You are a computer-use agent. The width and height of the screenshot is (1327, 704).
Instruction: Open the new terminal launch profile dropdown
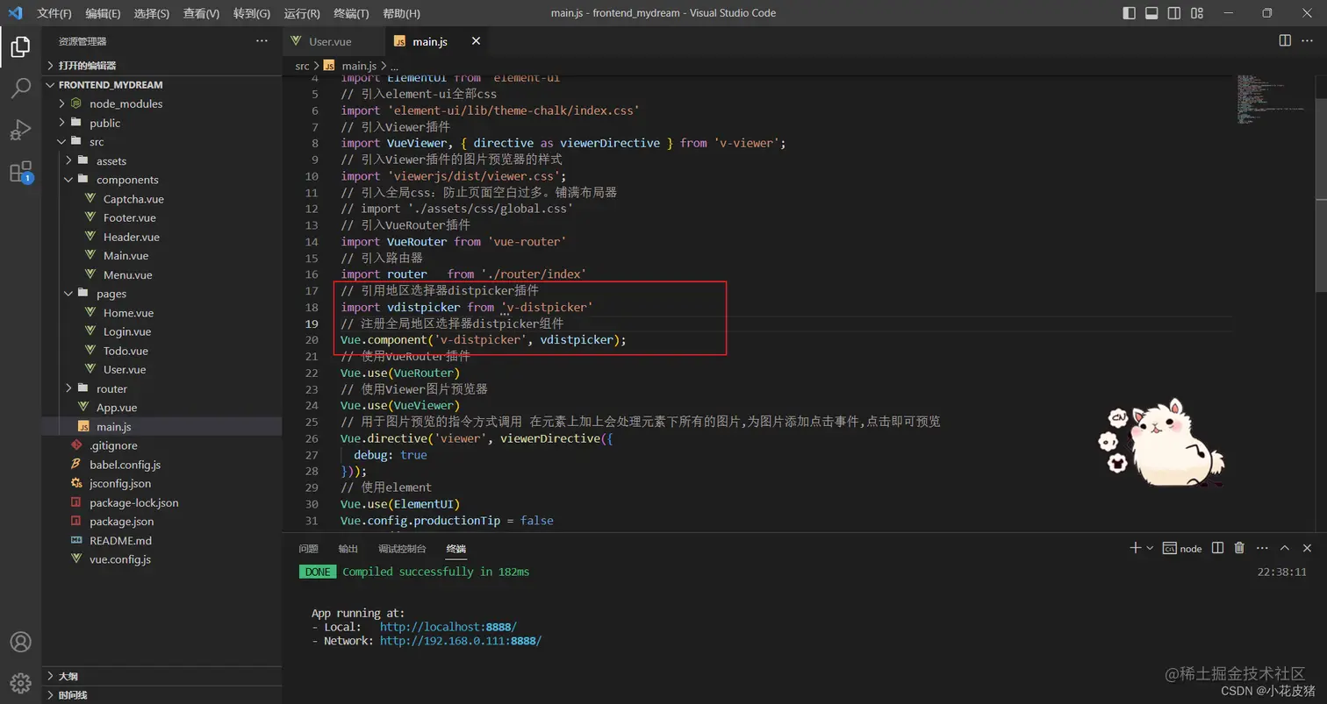pyautogui.click(x=1150, y=548)
